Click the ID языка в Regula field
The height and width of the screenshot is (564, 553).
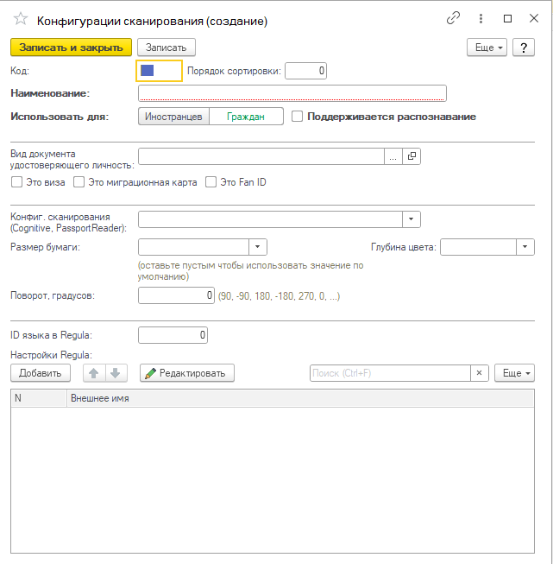click(173, 335)
